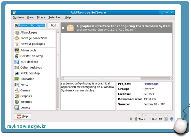Open the 한국어 input language selector
The image size is (191, 137).
[140, 119]
